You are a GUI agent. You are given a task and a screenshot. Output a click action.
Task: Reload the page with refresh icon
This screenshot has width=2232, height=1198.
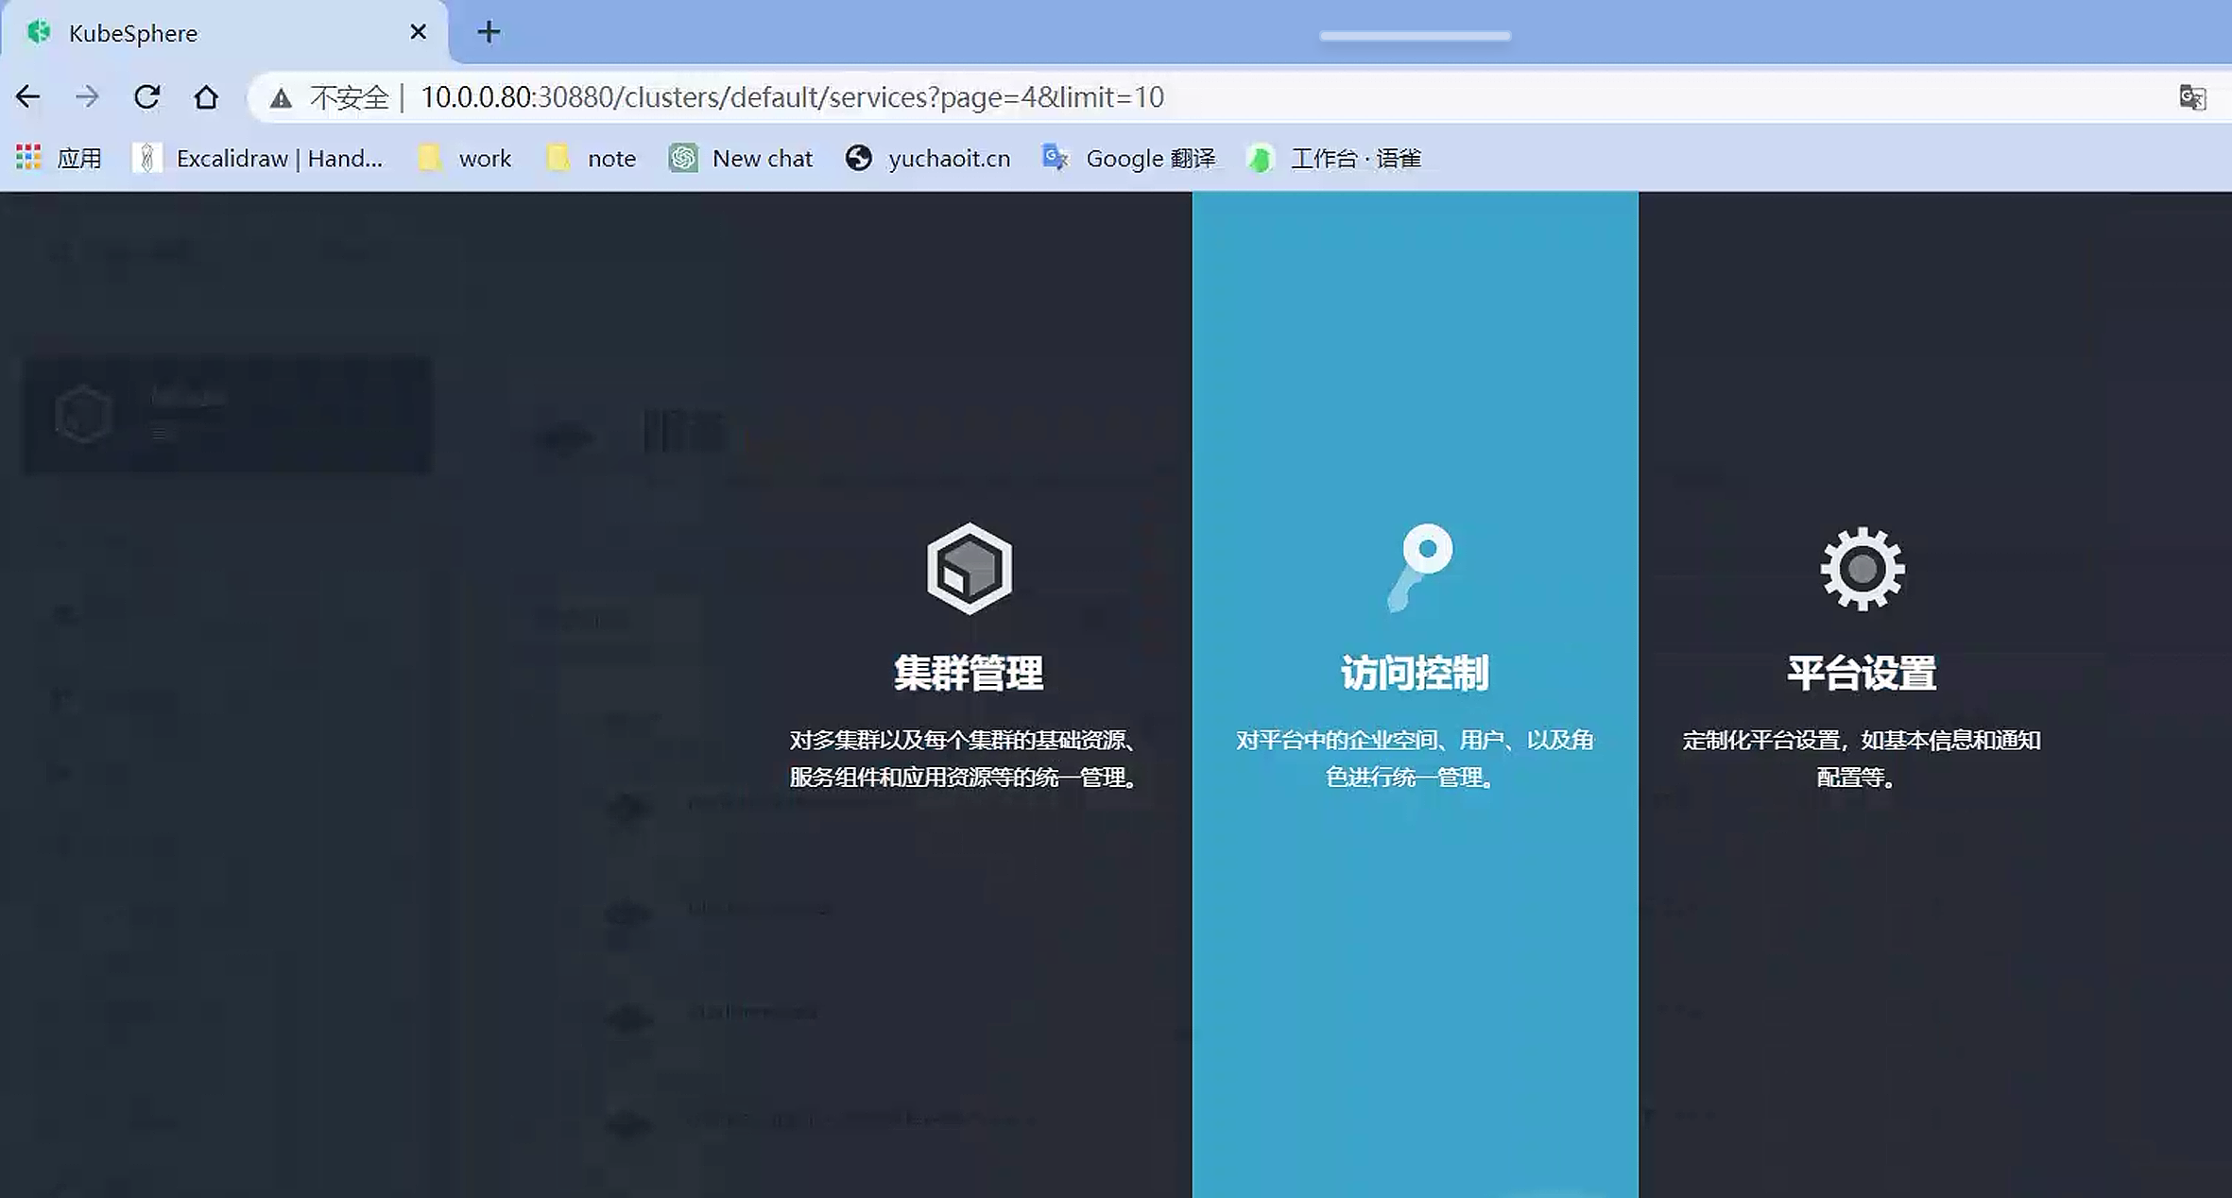tap(146, 96)
